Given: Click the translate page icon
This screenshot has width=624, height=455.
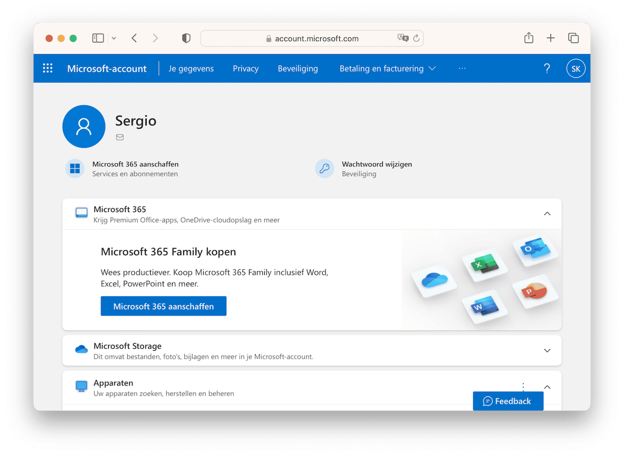Looking at the screenshot, I should point(403,38).
